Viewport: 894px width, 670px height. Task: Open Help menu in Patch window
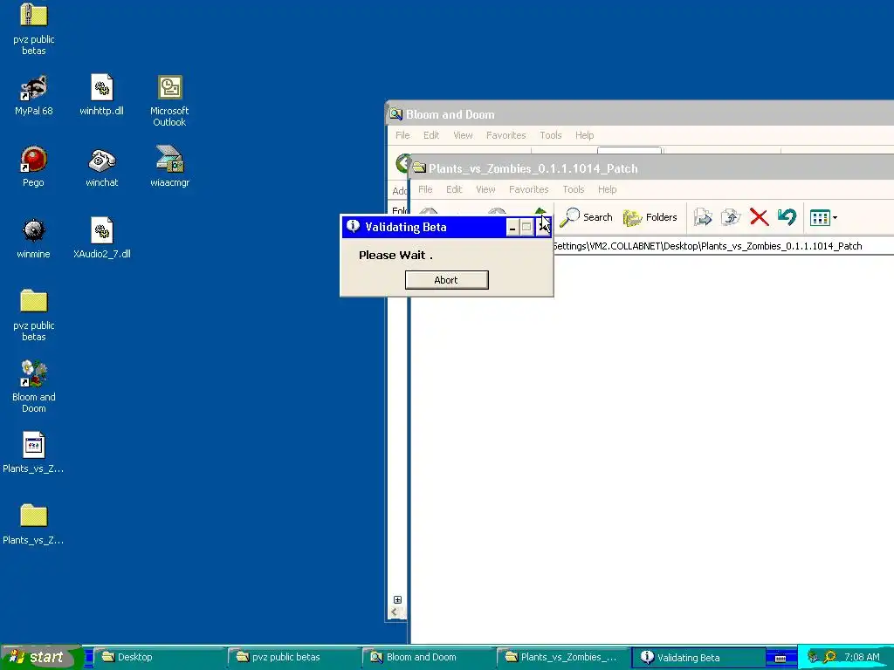pyautogui.click(x=608, y=189)
